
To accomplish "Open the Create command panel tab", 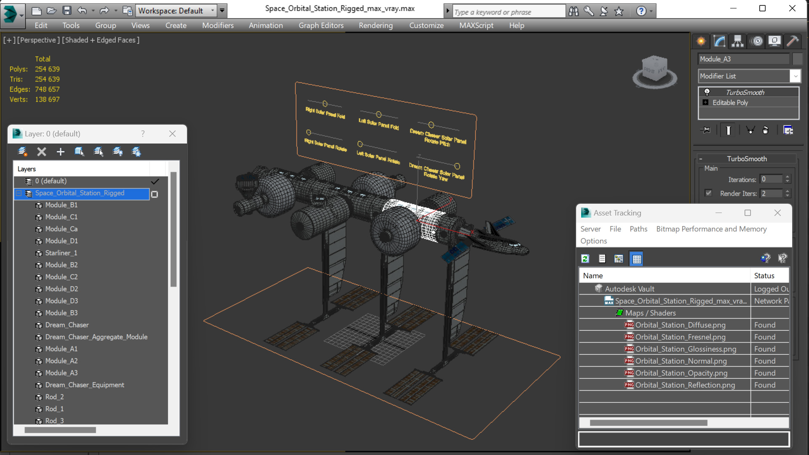I will click(x=701, y=41).
